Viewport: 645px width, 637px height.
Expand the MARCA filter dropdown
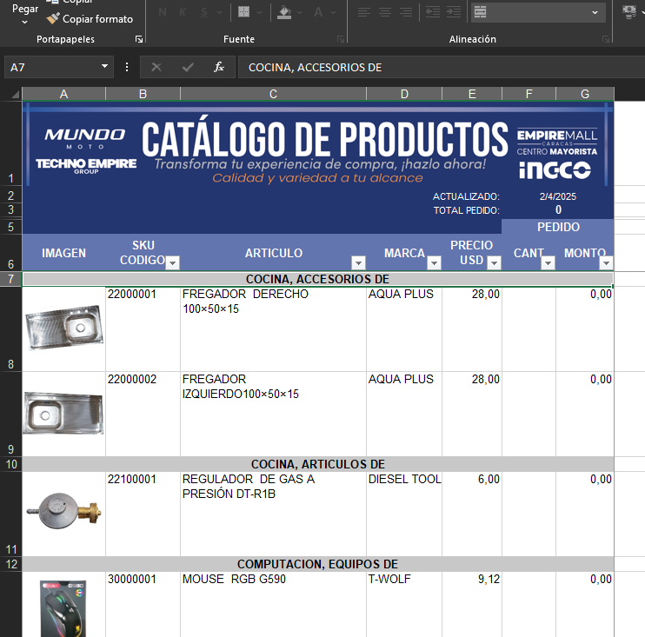pyautogui.click(x=433, y=262)
